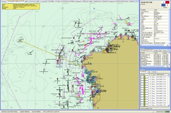Image resolution: width=171 pixels, height=113 pixels.
Task: Switch alarms to the Todo tab
Action: [x=149, y=72]
